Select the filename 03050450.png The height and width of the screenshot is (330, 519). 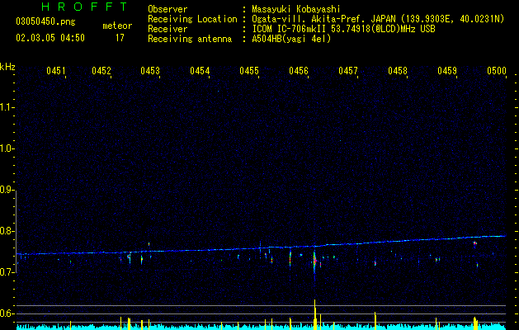[45, 21]
